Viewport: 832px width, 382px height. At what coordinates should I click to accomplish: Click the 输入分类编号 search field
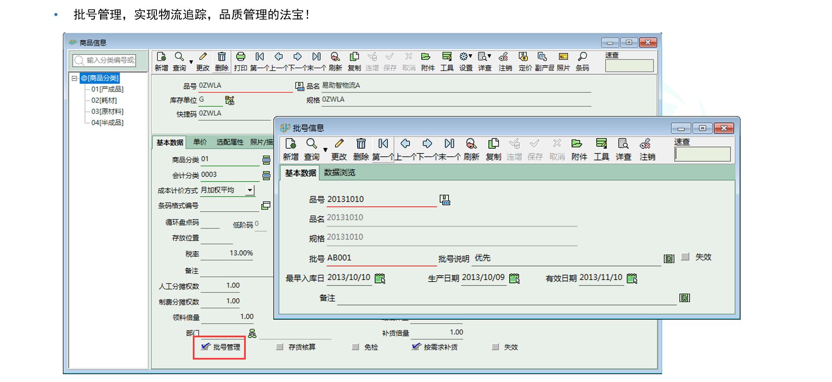(x=110, y=60)
